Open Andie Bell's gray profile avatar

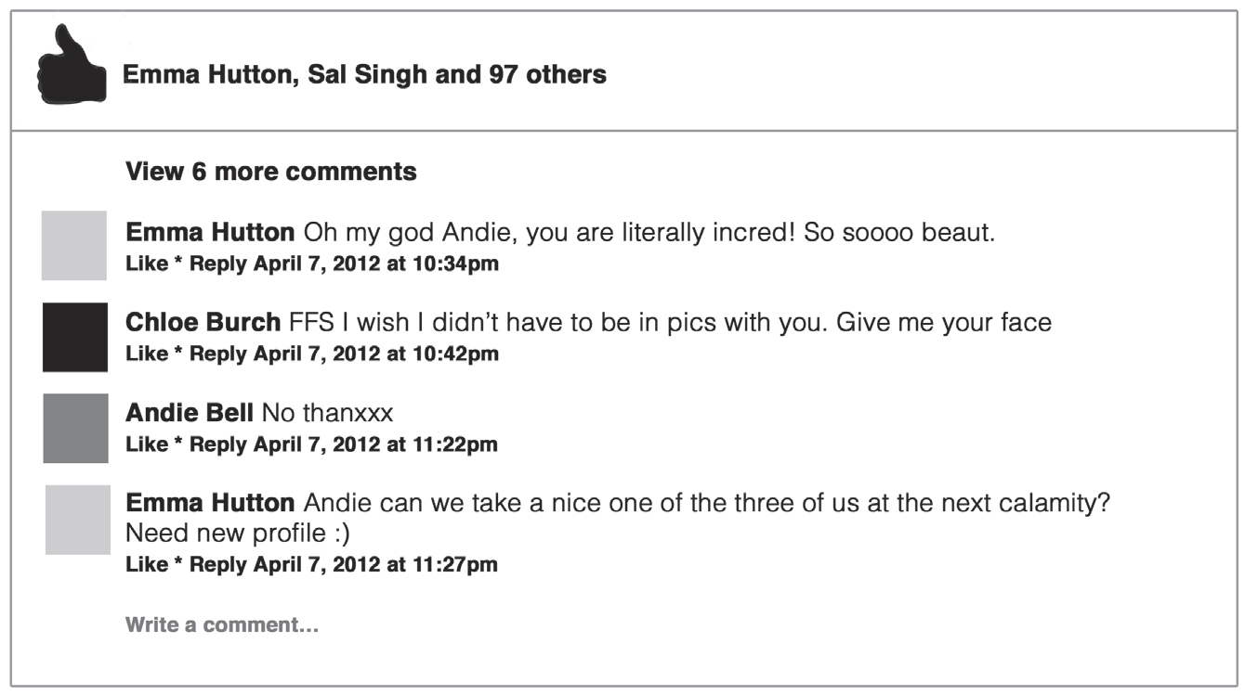(75, 428)
